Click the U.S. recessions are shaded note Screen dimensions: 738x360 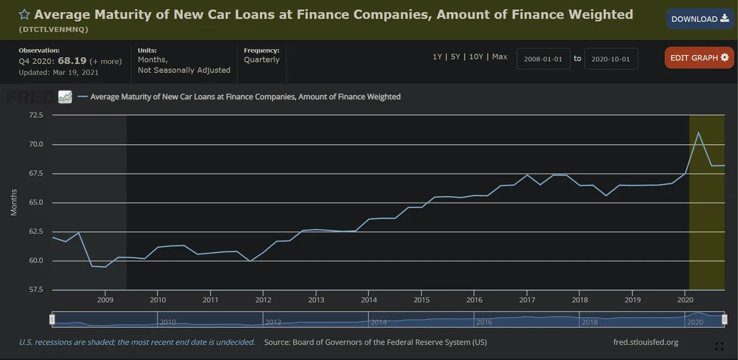point(137,342)
